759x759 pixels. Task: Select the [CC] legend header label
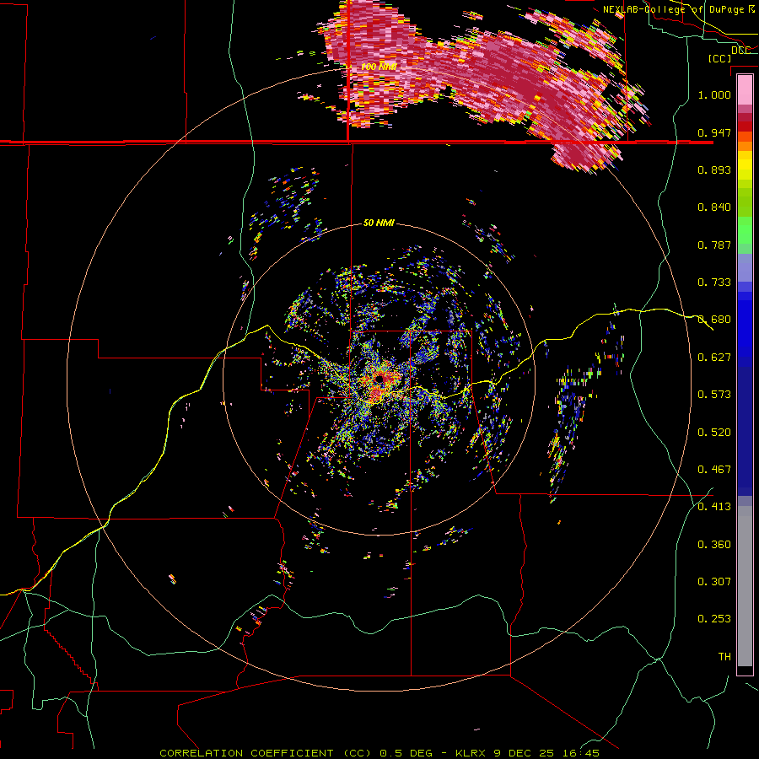point(719,58)
